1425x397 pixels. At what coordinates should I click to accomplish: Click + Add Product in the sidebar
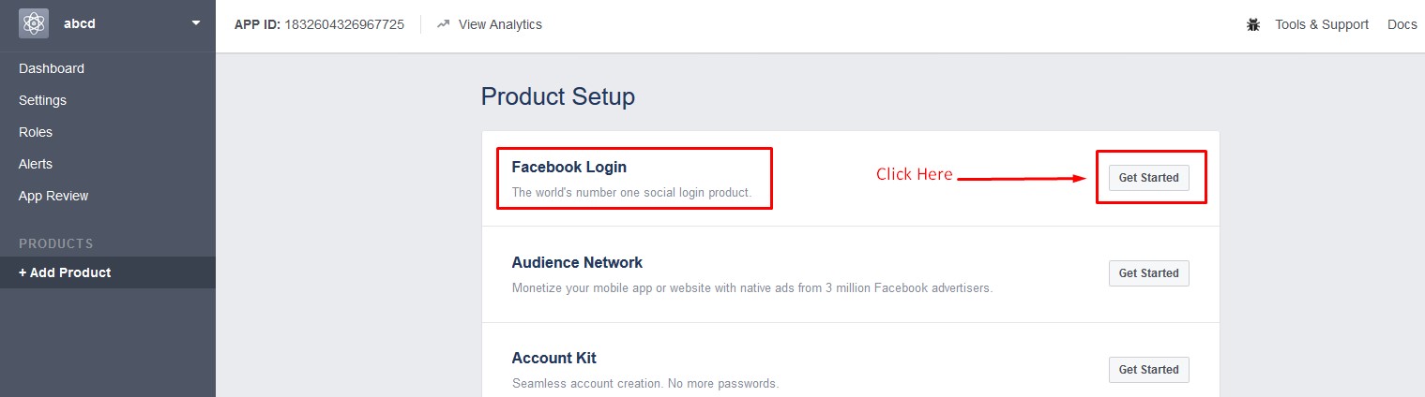pos(65,272)
